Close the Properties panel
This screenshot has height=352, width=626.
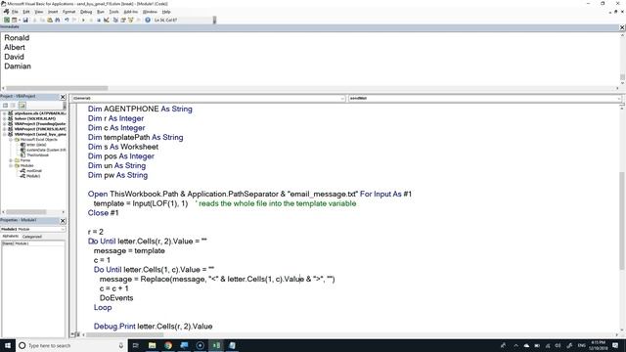coord(63,221)
